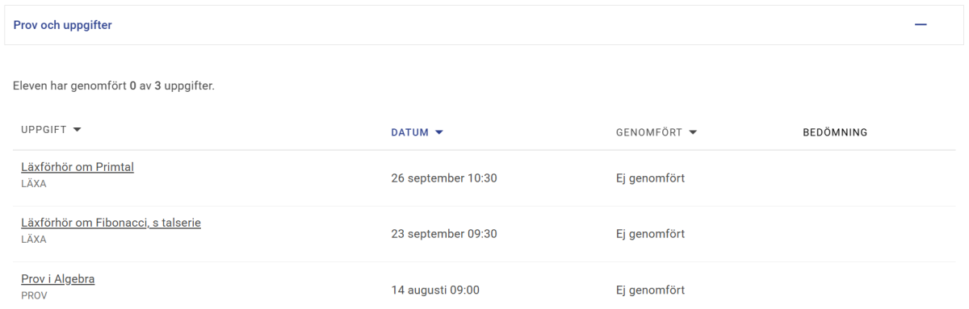Viewport: 969px width, 309px height.
Task: Click the 26 september 10:30 date cell
Action: point(443,178)
